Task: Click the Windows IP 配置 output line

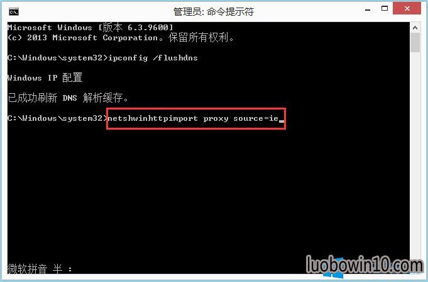Action: pyautogui.click(x=45, y=78)
